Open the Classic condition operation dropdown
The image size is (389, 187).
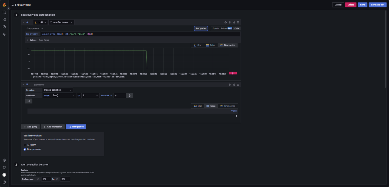pos(58,90)
